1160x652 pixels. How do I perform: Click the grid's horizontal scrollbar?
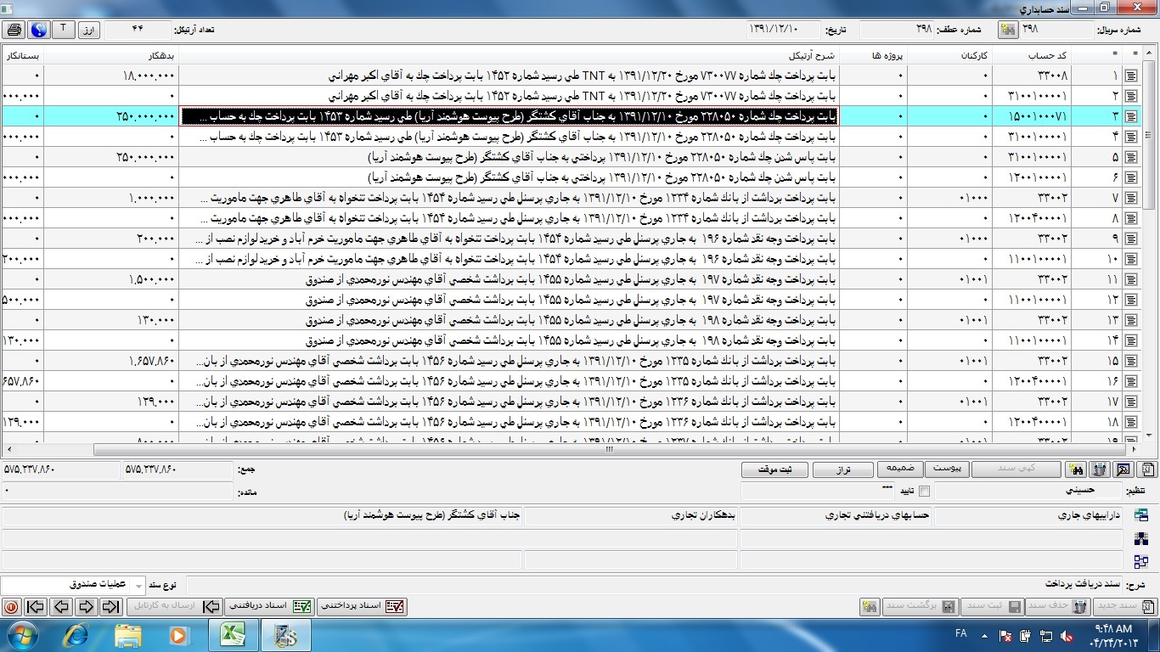572,450
